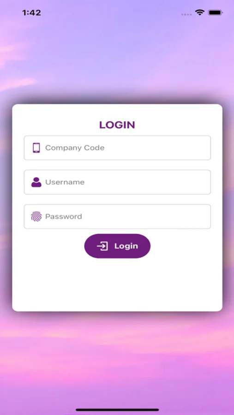
Task: Tap the cellular signal dots
Action: click(x=186, y=14)
